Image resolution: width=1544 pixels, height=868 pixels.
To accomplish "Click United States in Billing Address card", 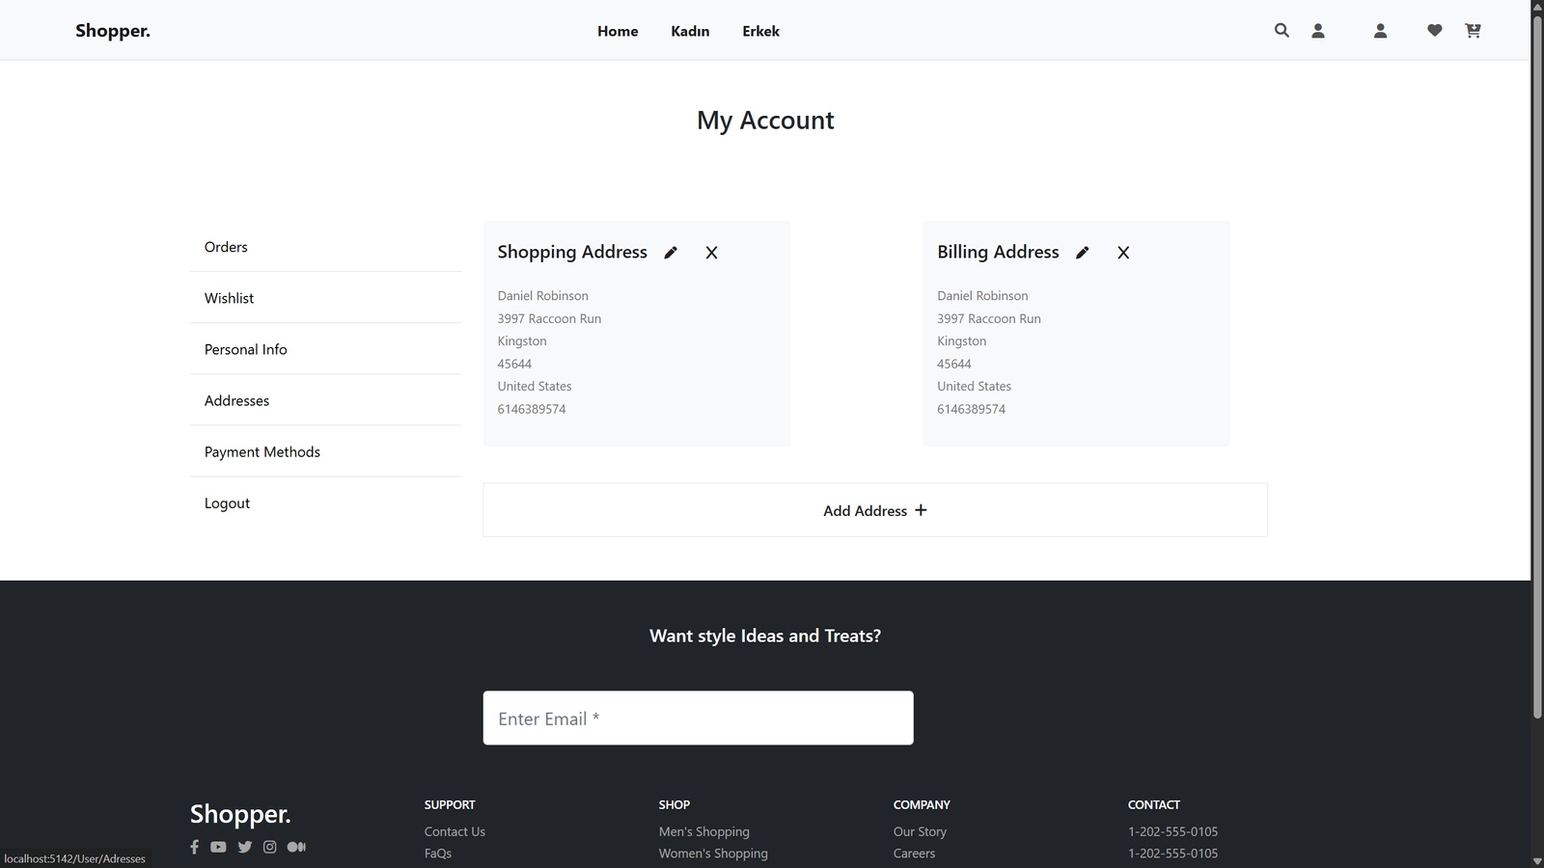I will 974,386.
